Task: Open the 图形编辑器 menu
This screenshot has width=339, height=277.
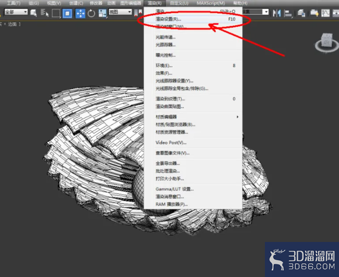Action: pos(131,3)
